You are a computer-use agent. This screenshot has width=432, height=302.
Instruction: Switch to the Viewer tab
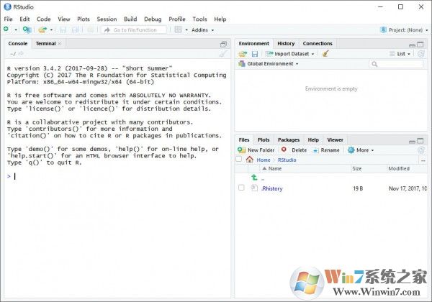[x=335, y=139]
